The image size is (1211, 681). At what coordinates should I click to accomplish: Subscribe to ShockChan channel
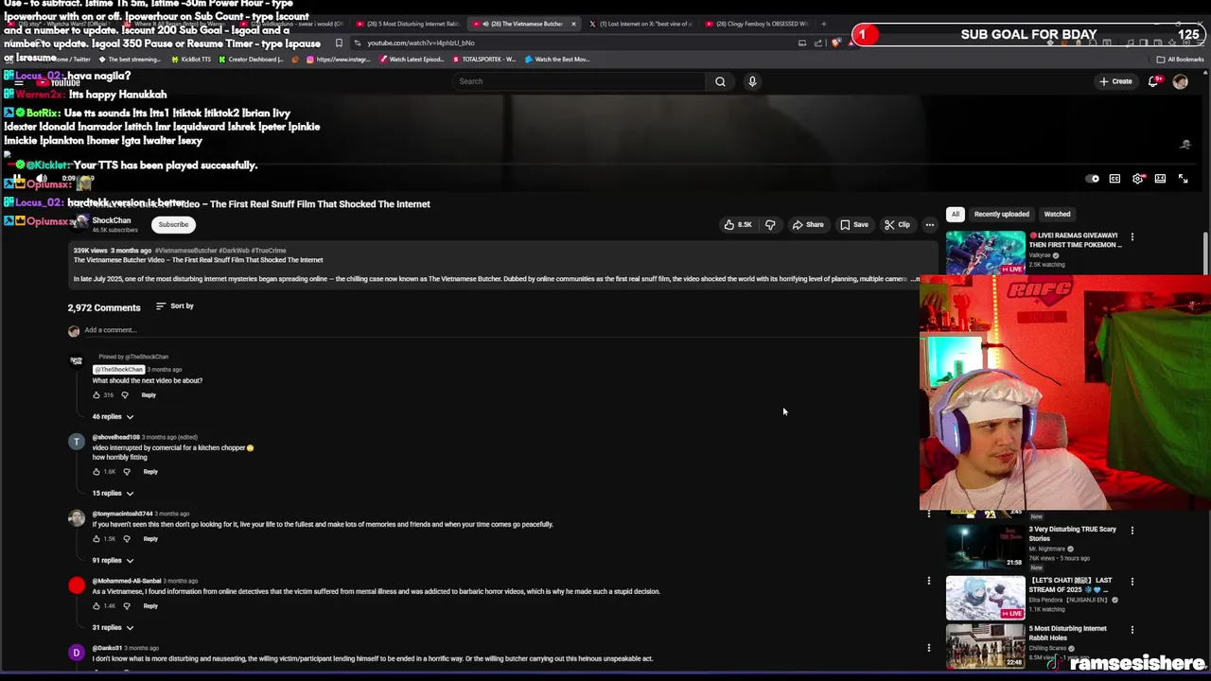click(173, 225)
